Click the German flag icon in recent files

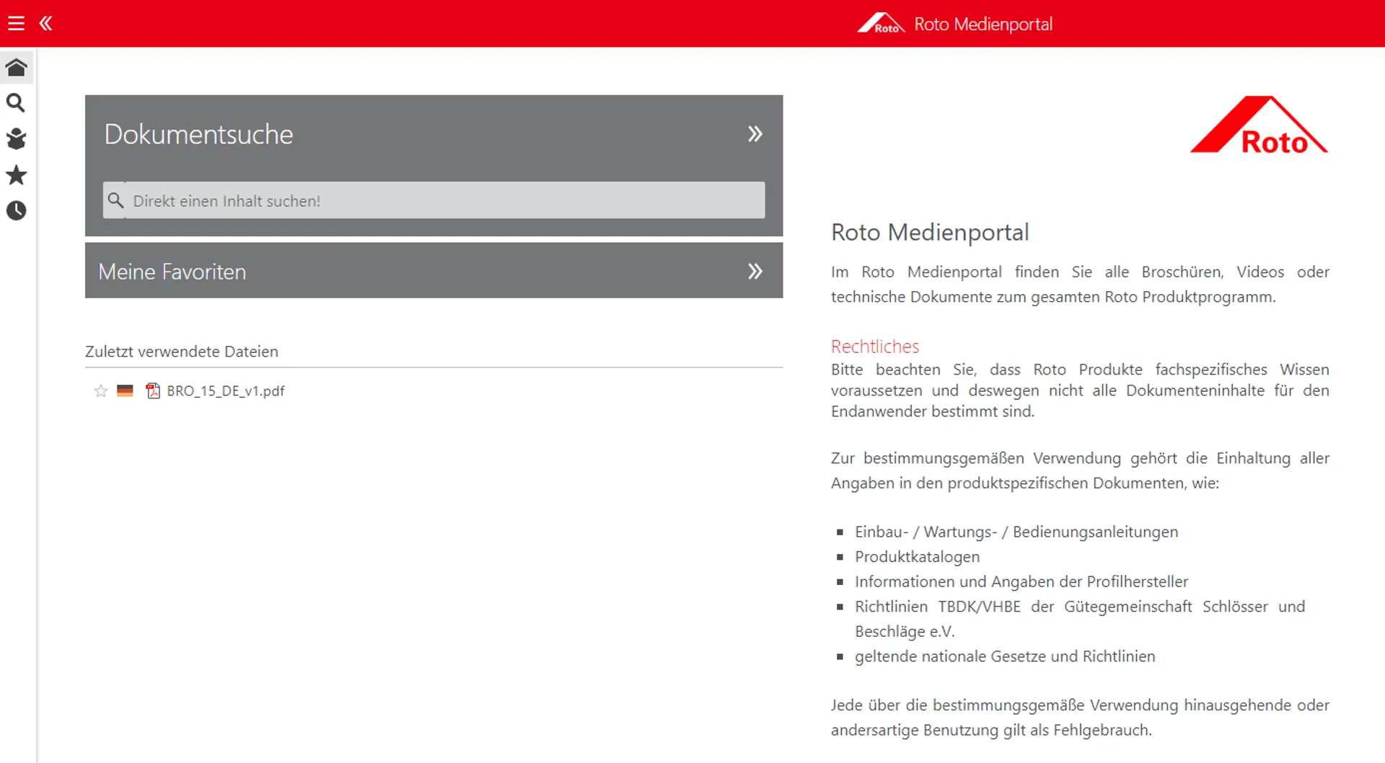(125, 391)
